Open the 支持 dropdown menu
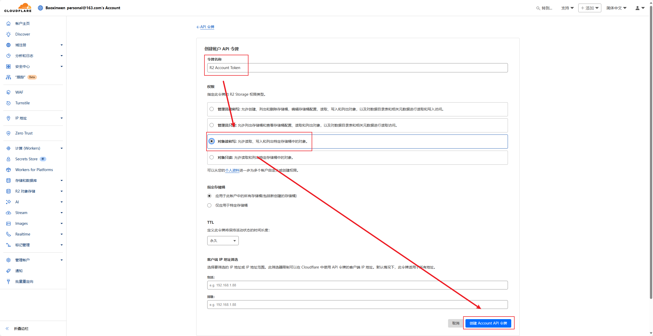 coord(567,8)
